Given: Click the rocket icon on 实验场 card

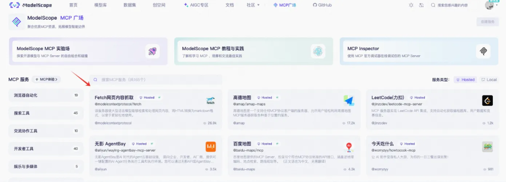Looking at the screenshot, I should point(152,51).
